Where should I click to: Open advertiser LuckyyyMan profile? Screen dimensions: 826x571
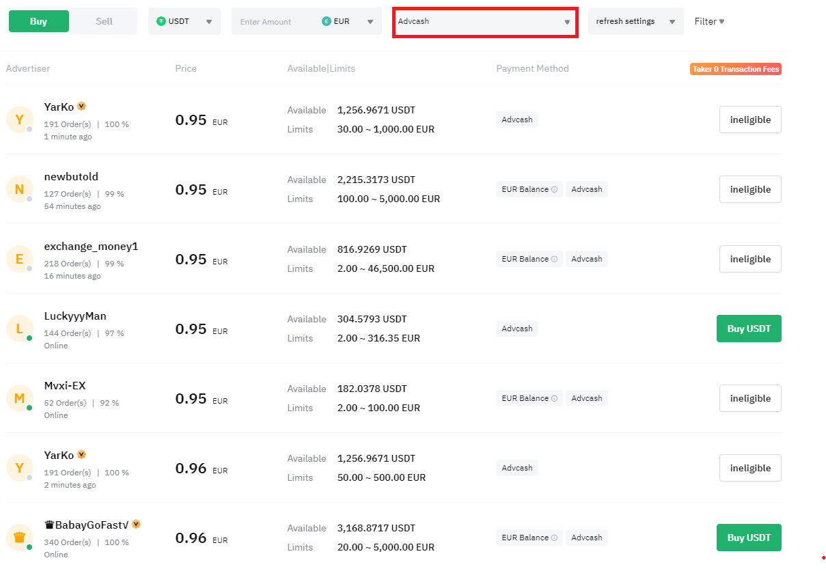75,316
